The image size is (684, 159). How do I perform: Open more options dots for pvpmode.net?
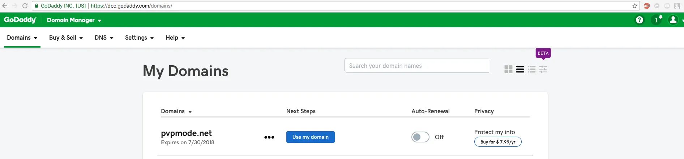coord(269,137)
